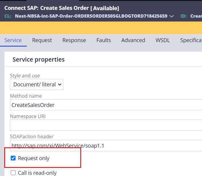This screenshot has width=202, height=176.
Task: Select the Advanced tab
Action: [133, 40]
